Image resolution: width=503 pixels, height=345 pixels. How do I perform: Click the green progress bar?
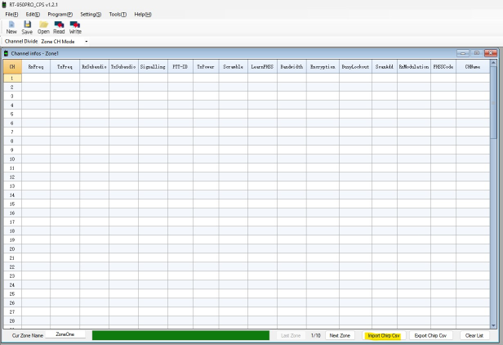[x=180, y=335]
